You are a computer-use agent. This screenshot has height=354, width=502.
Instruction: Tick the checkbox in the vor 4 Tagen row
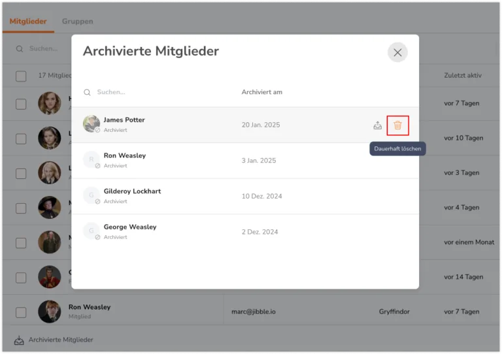pyautogui.click(x=21, y=208)
